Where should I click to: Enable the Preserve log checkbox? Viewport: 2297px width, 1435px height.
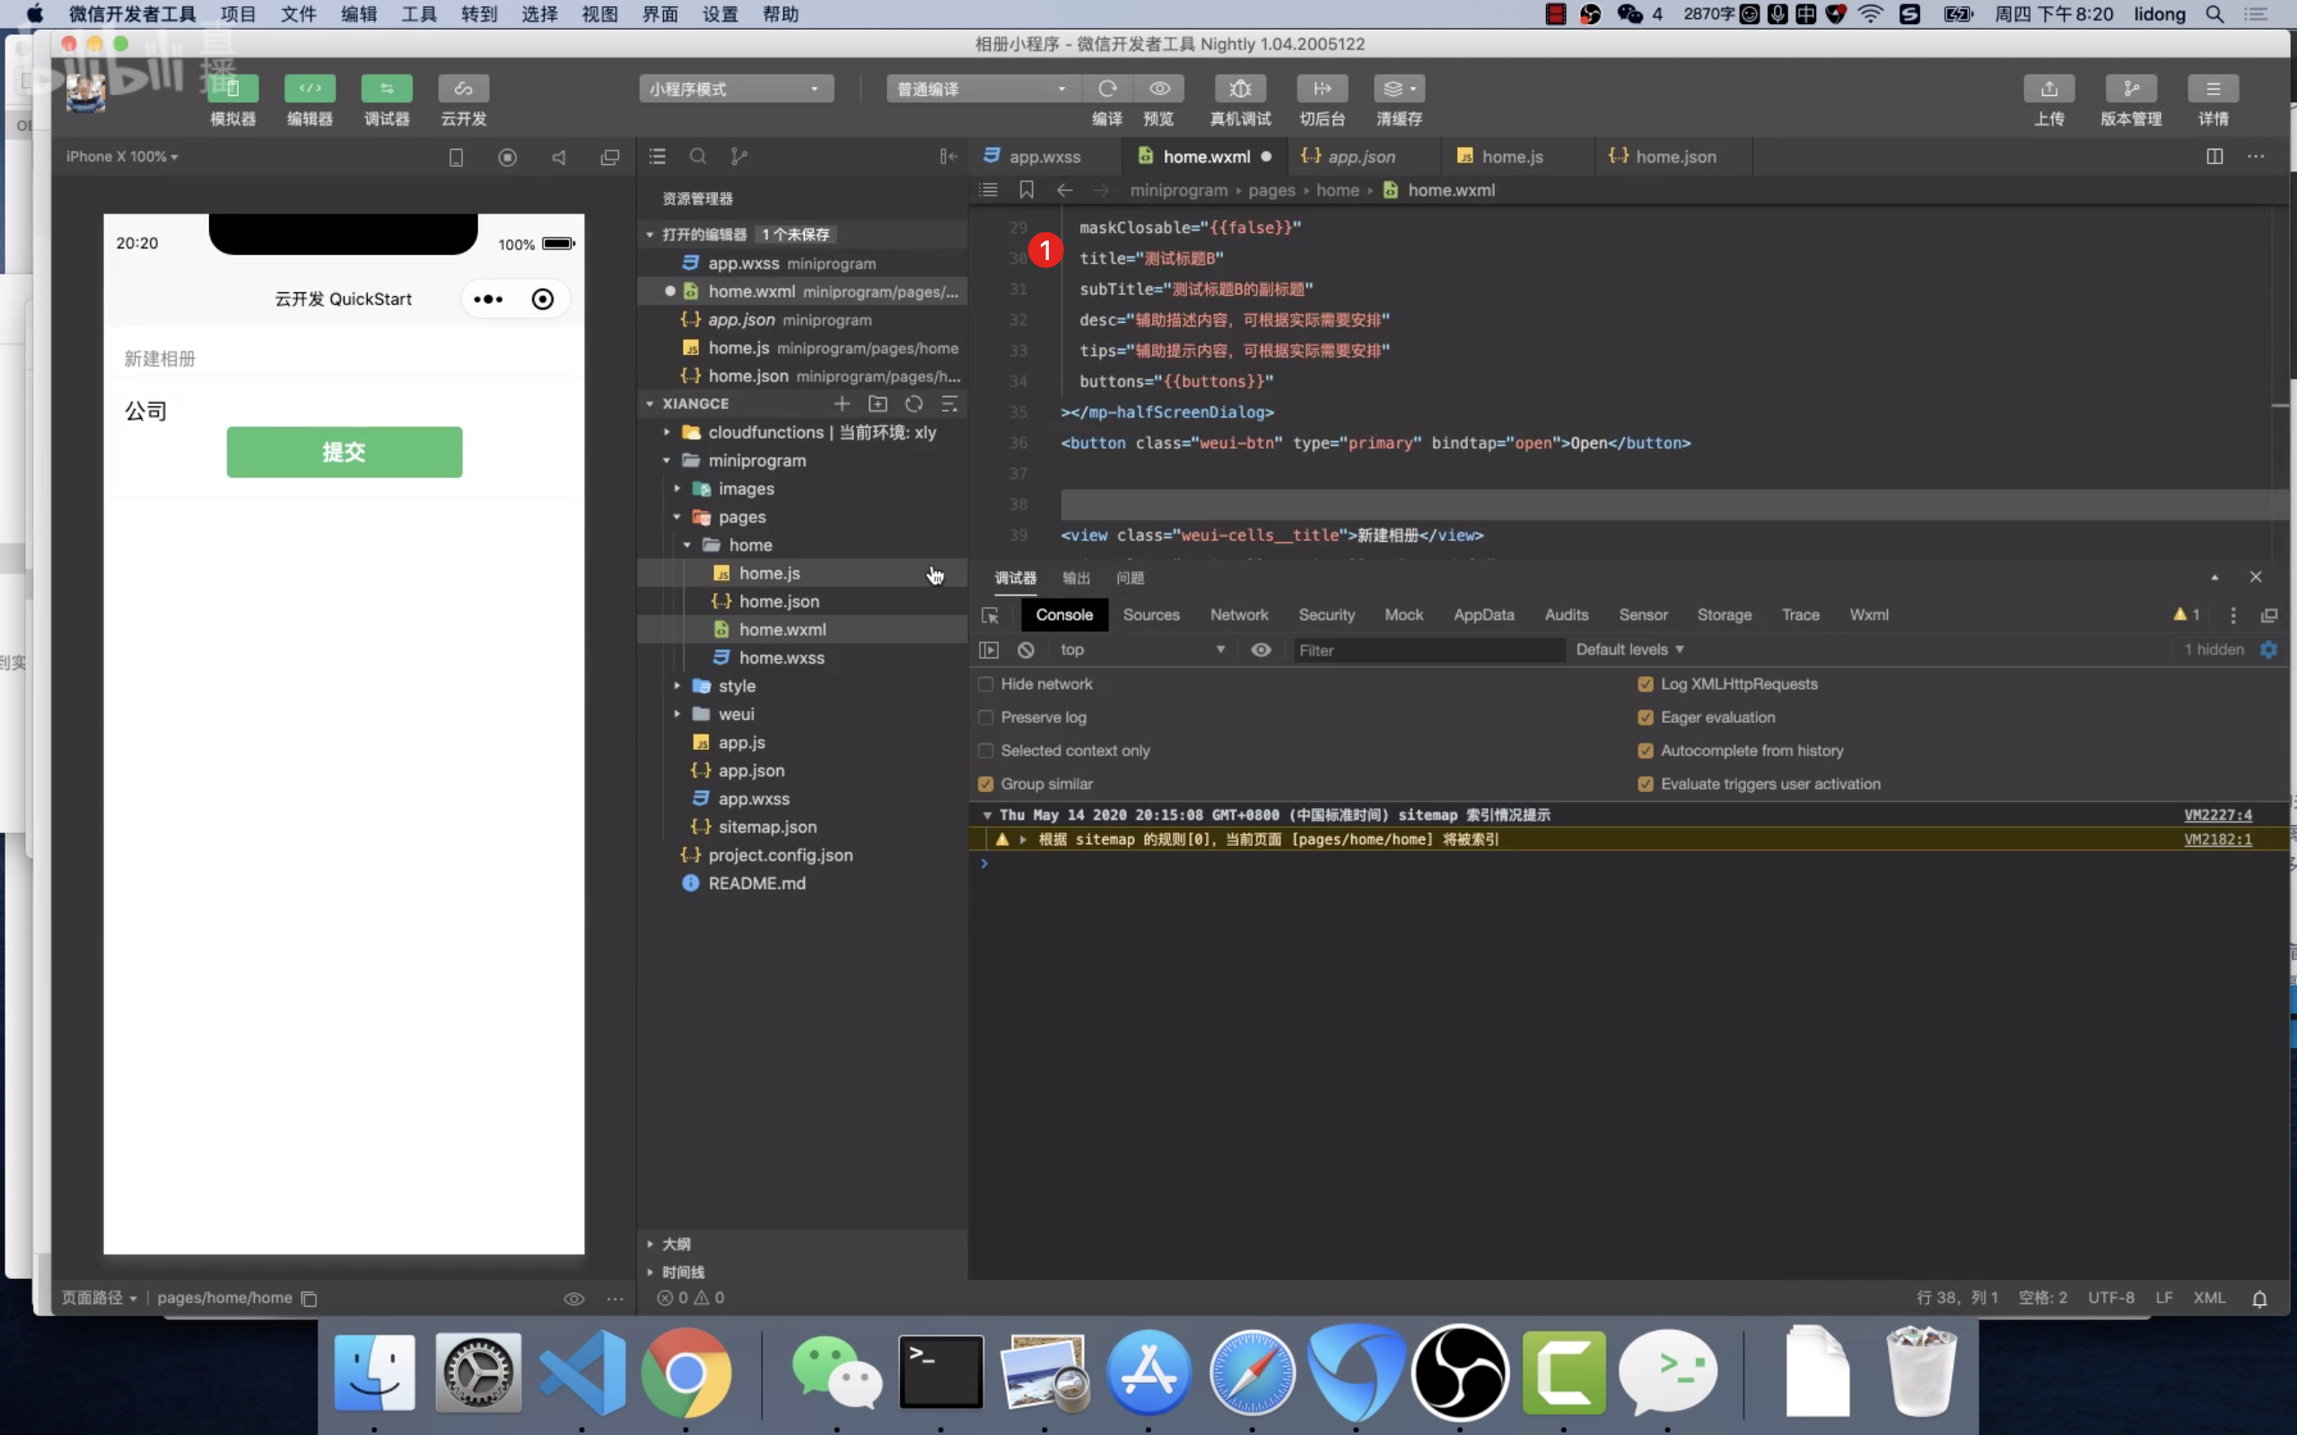pos(985,717)
